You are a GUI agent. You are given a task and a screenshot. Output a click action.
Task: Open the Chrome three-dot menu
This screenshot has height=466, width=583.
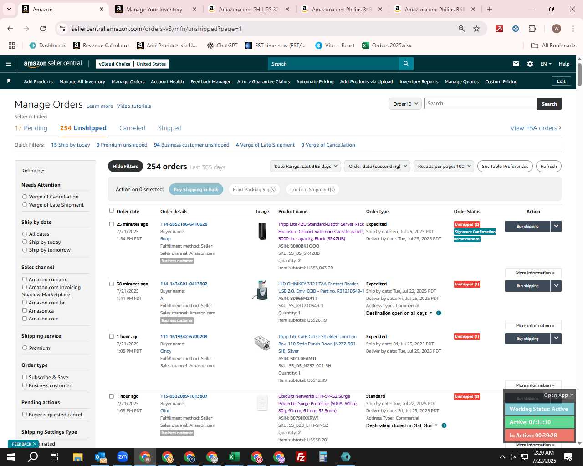coord(572,29)
